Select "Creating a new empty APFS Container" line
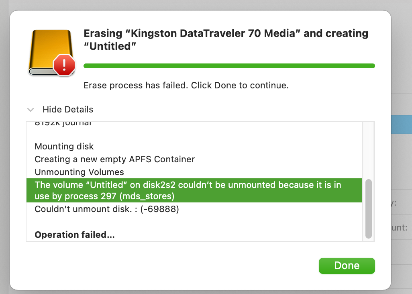 pos(115,159)
